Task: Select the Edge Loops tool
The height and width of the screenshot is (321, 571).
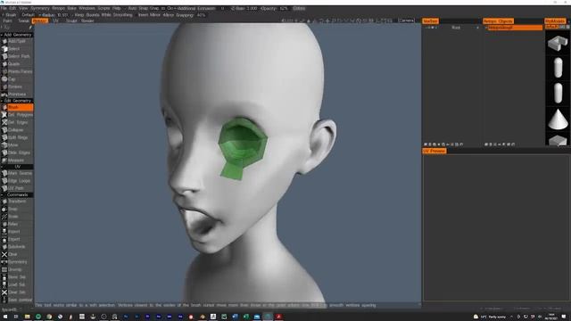Action: point(17,180)
